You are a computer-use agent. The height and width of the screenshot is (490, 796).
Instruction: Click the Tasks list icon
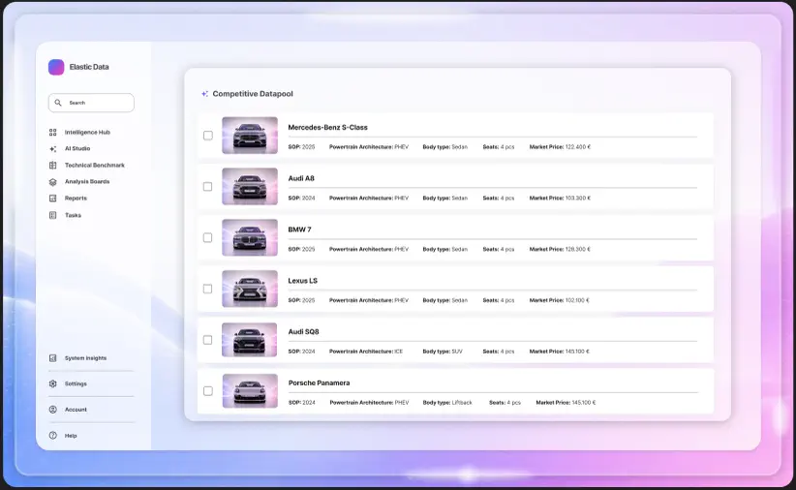[x=53, y=215]
